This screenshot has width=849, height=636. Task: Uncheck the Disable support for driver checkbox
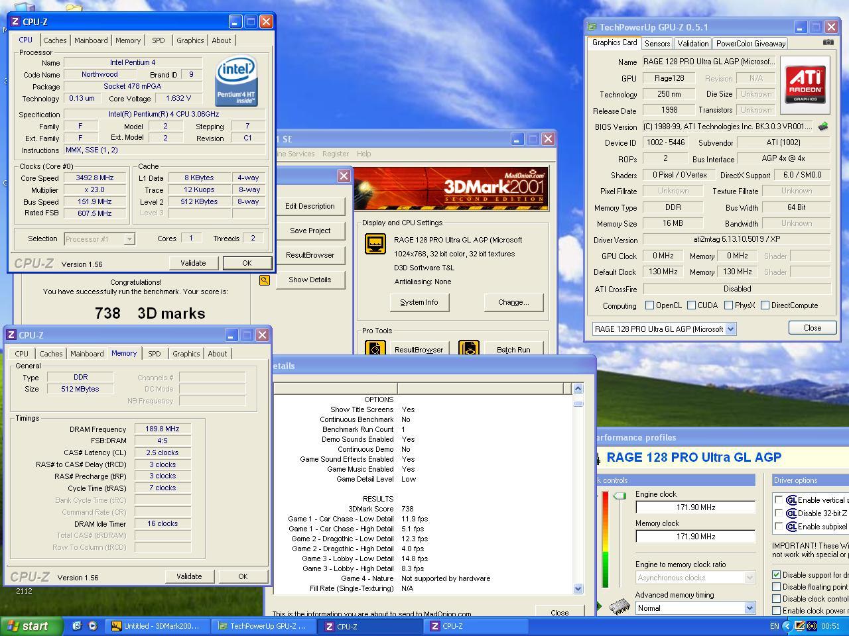tap(777, 575)
